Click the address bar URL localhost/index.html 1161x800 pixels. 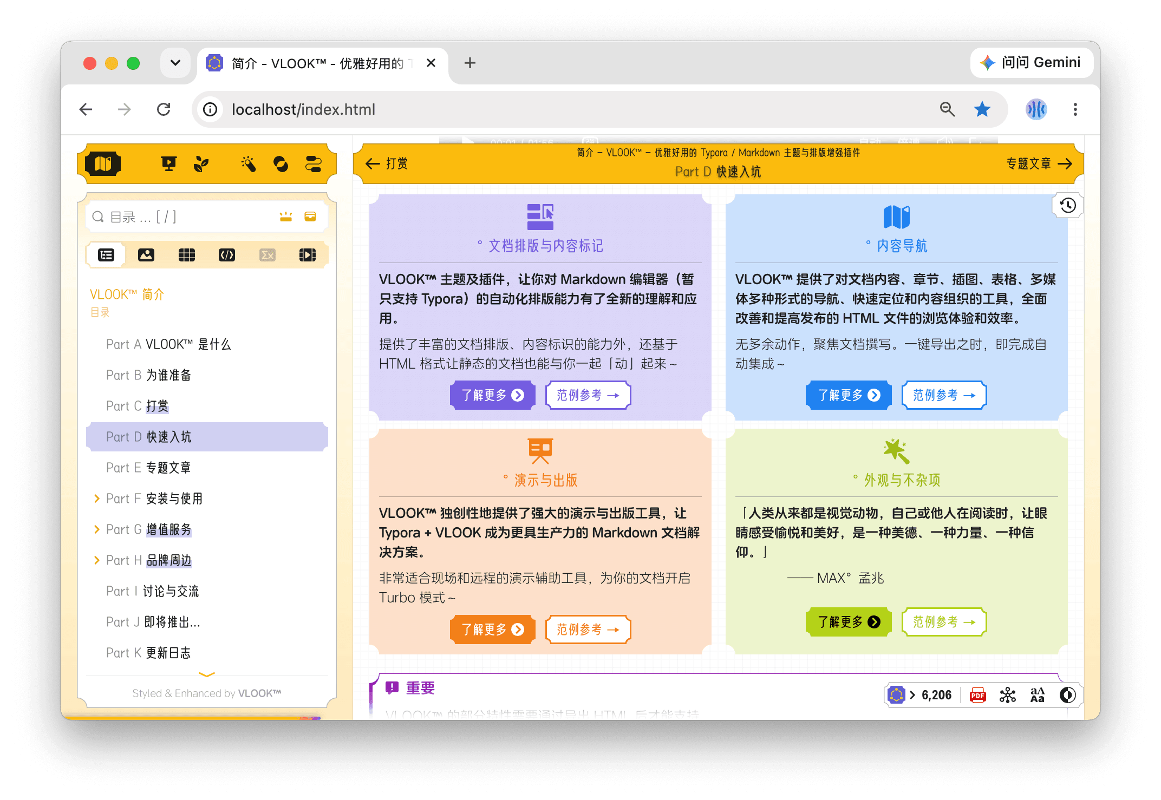tap(303, 109)
